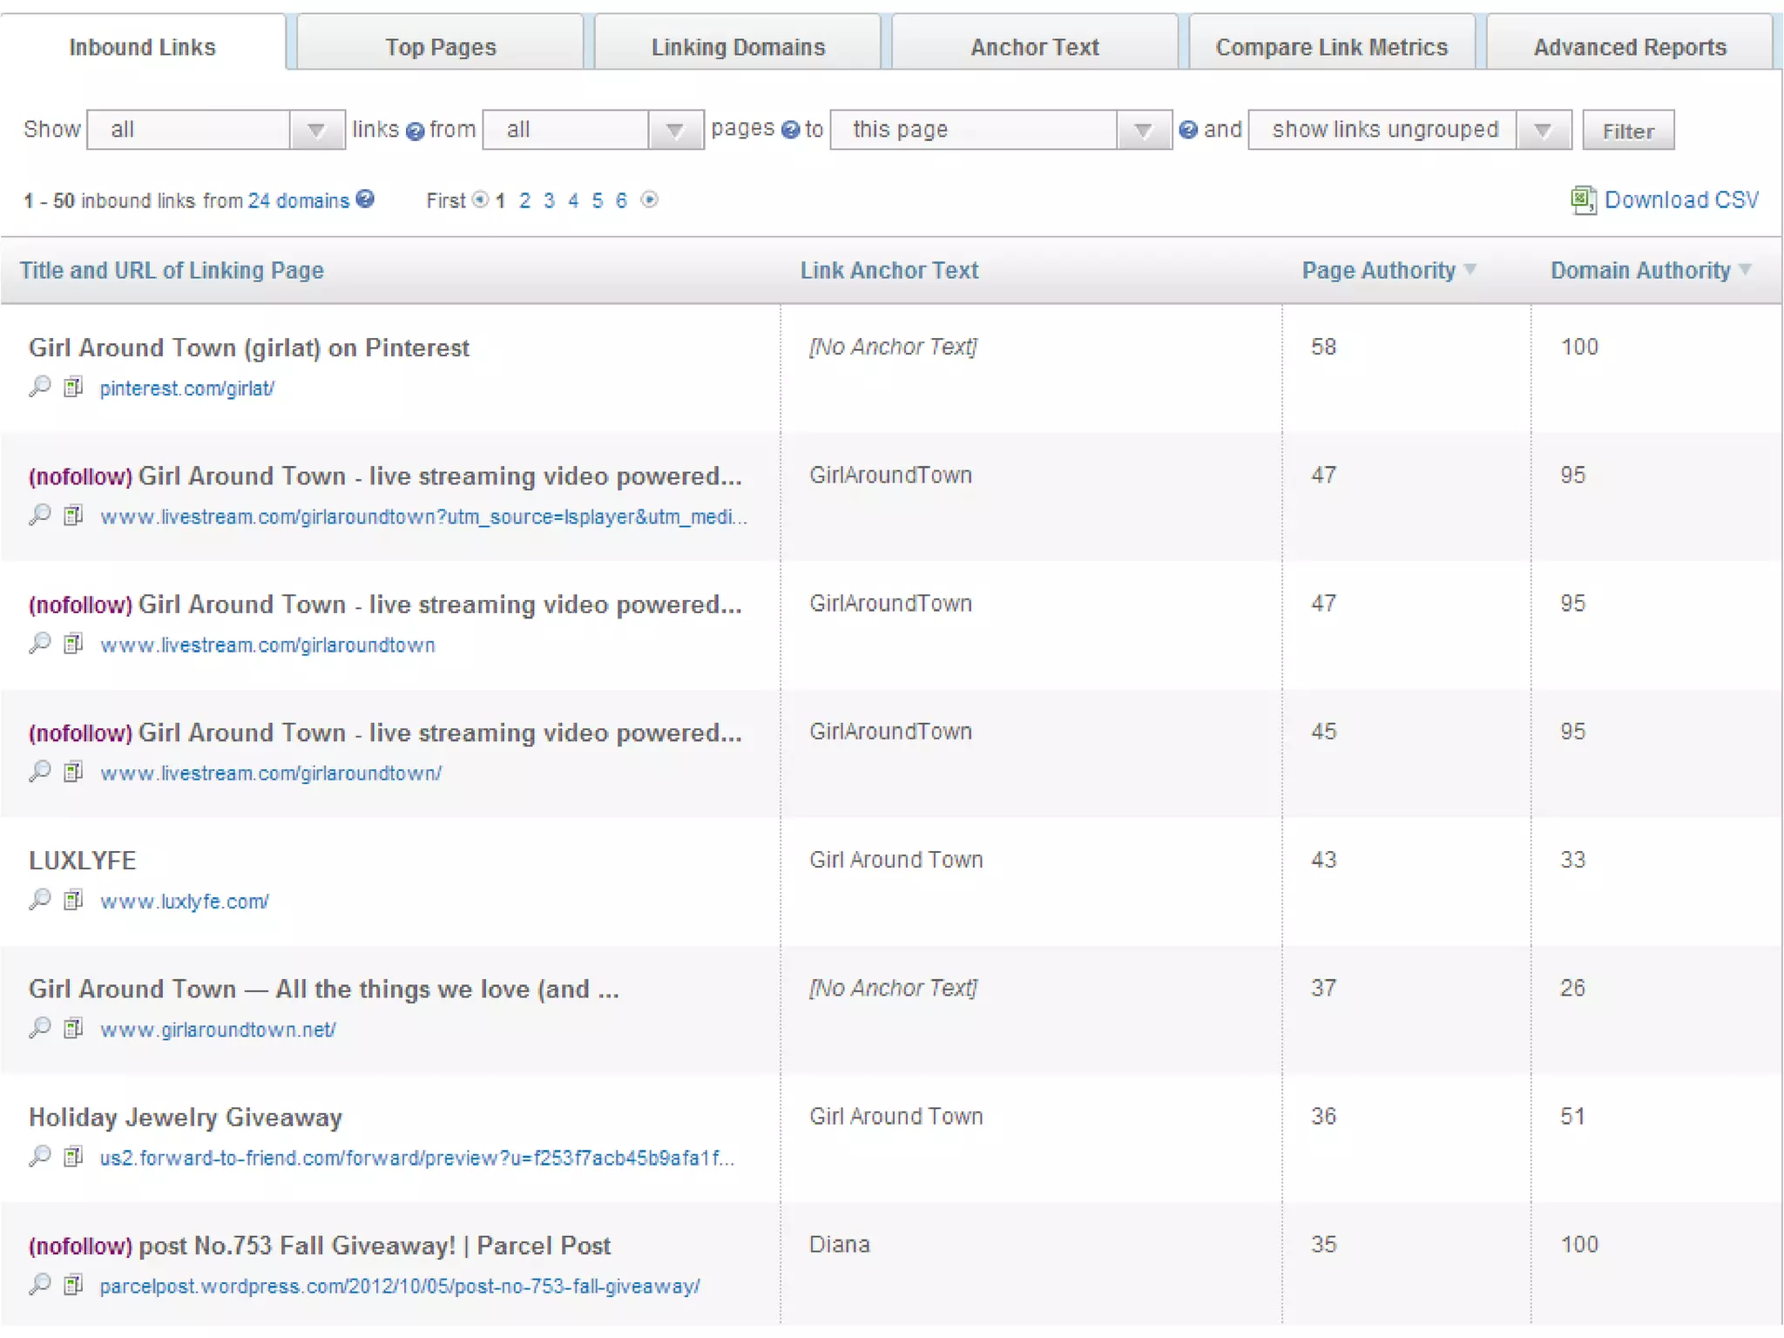The width and height of the screenshot is (1784, 1338).
Task: Click magnifier icon for forward-to-friend.com row
Action: [x=40, y=1156]
